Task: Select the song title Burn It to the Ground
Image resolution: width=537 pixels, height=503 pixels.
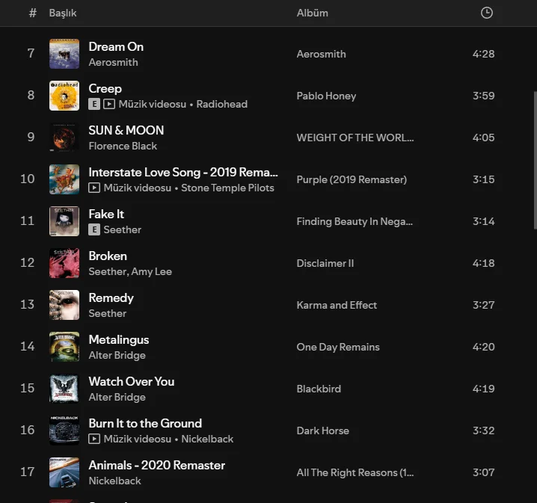Action: tap(145, 424)
